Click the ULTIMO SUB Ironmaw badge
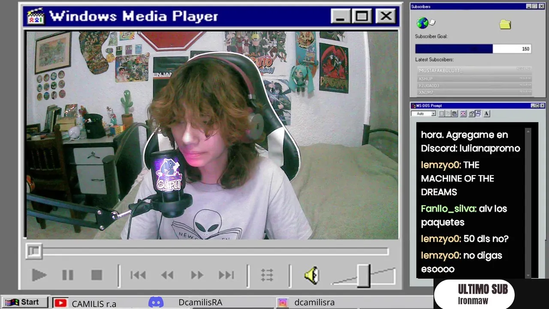This screenshot has height=309, width=549. click(474, 294)
